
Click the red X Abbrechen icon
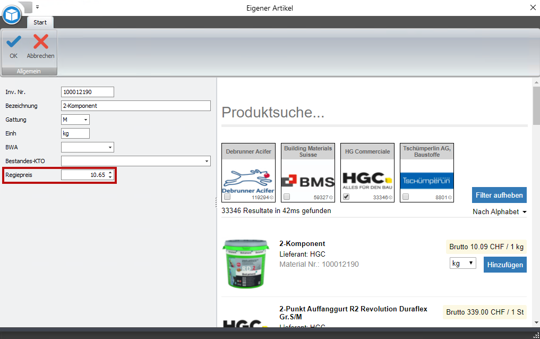click(41, 43)
